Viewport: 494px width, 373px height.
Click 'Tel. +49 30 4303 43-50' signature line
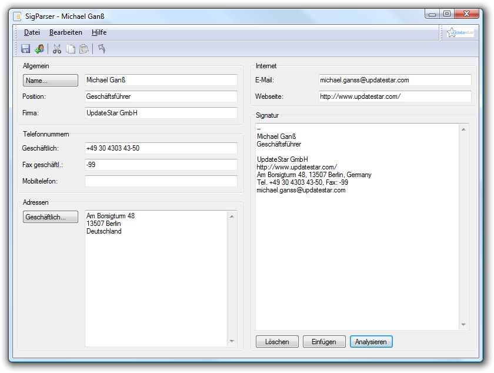tap(302, 182)
